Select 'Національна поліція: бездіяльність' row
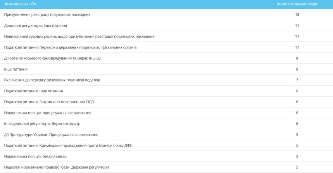The image size is (333, 173). point(35,156)
